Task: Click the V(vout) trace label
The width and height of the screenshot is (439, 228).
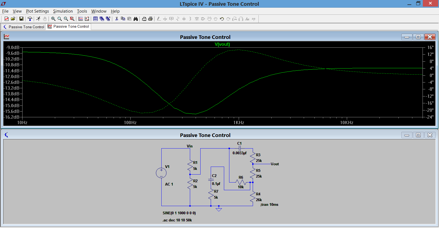Action: (222, 44)
